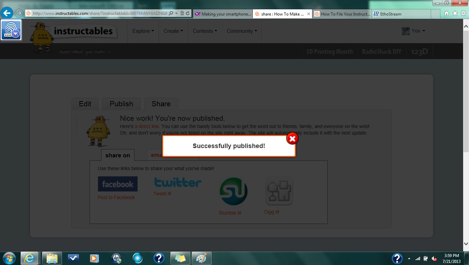Open the 'a direct link' hyperlink
The height and width of the screenshot is (265, 469).
[x=147, y=126]
